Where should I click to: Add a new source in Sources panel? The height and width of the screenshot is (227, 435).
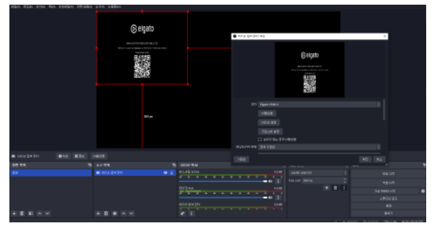(98, 213)
